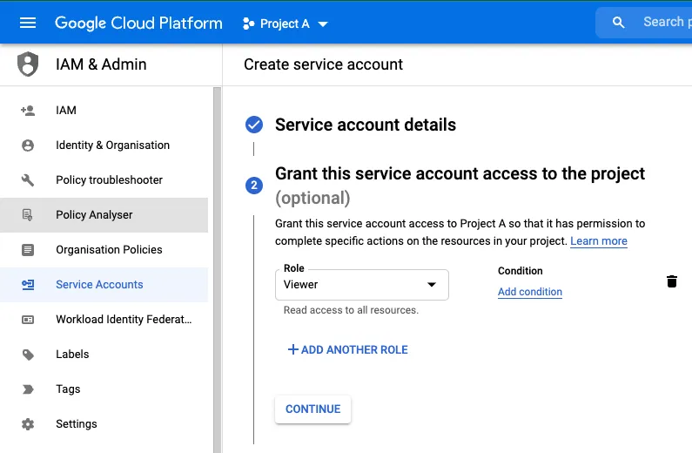692x453 pixels.
Task: Click the Condition column label
Action: pos(521,271)
